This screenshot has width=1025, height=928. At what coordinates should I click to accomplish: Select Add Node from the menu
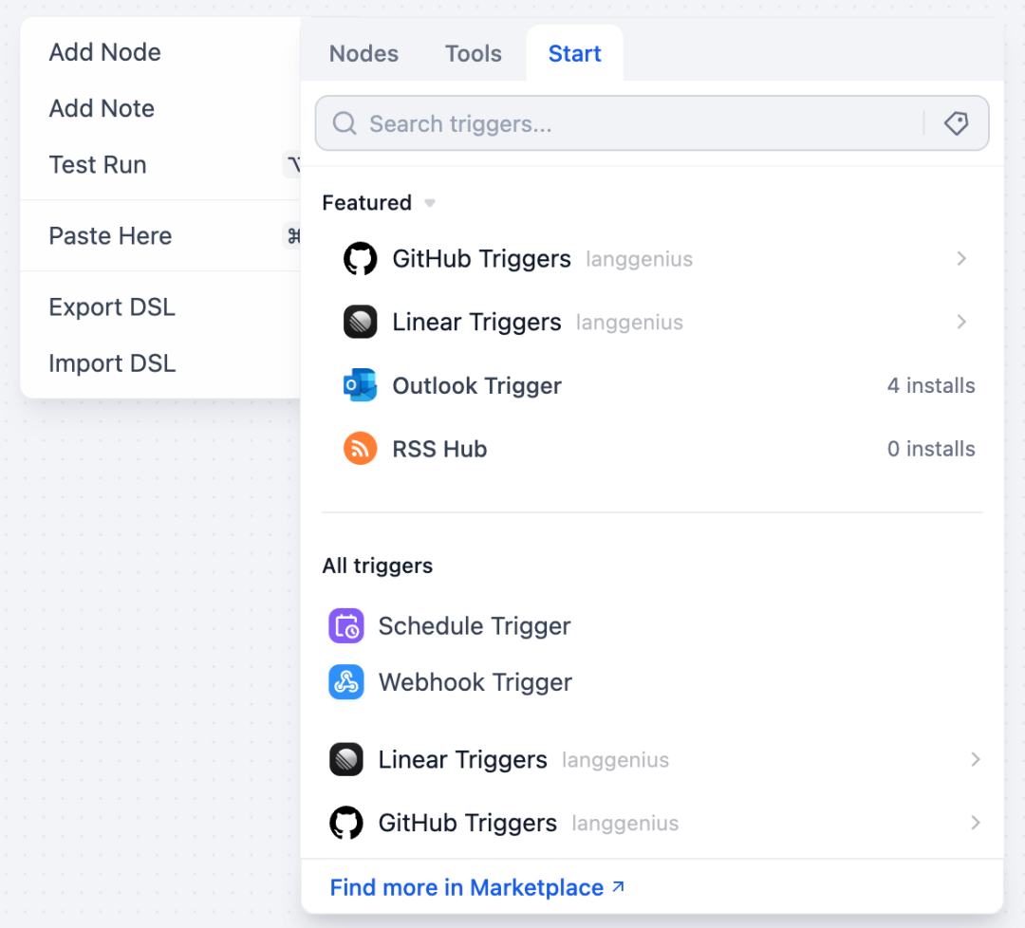104,52
